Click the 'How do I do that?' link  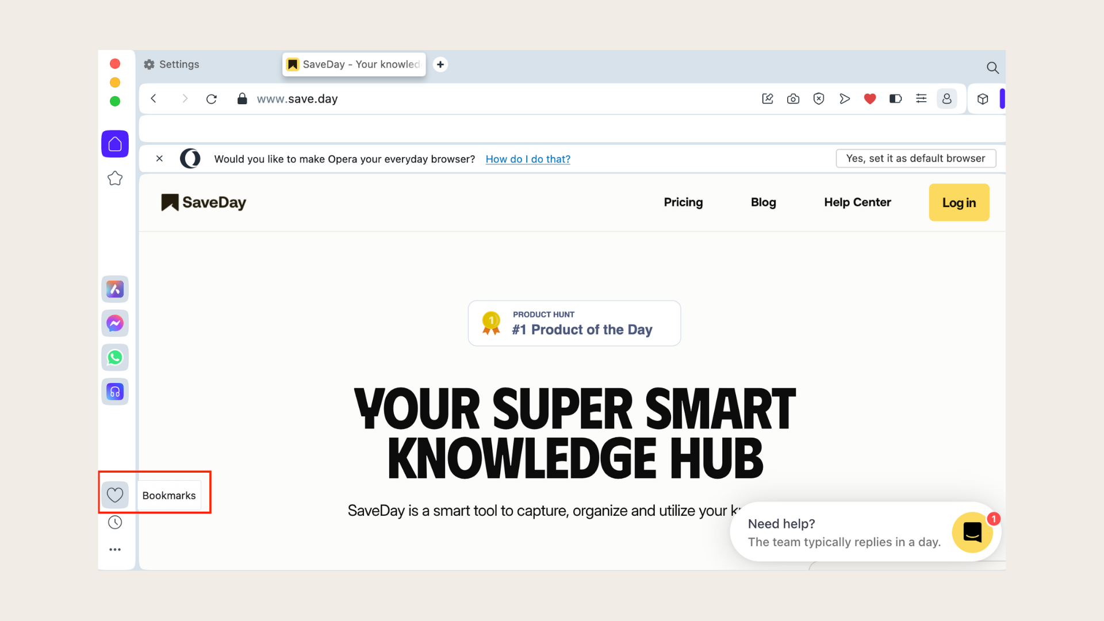pos(528,159)
